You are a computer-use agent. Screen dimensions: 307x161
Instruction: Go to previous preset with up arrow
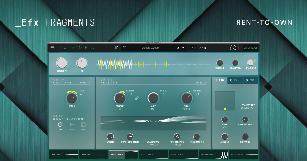178,48
